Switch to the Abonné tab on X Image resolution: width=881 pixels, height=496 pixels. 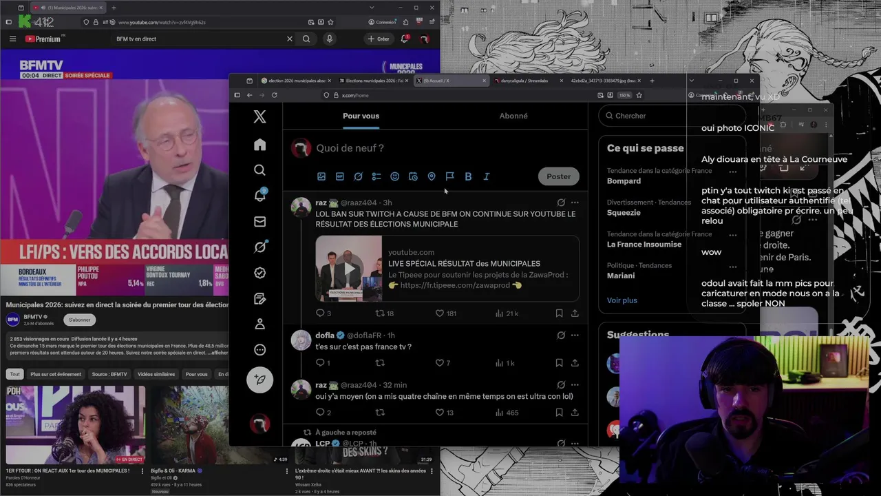pos(513,116)
